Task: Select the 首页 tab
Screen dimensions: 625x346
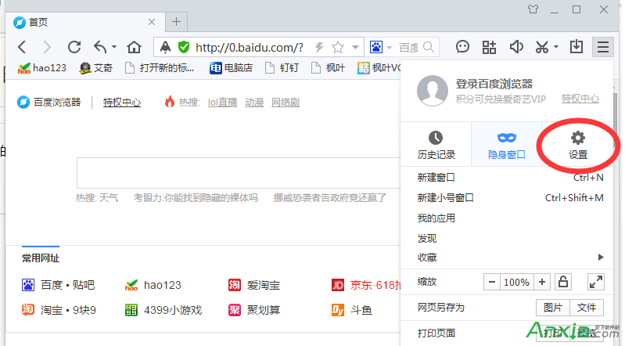Action: pyautogui.click(x=87, y=22)
